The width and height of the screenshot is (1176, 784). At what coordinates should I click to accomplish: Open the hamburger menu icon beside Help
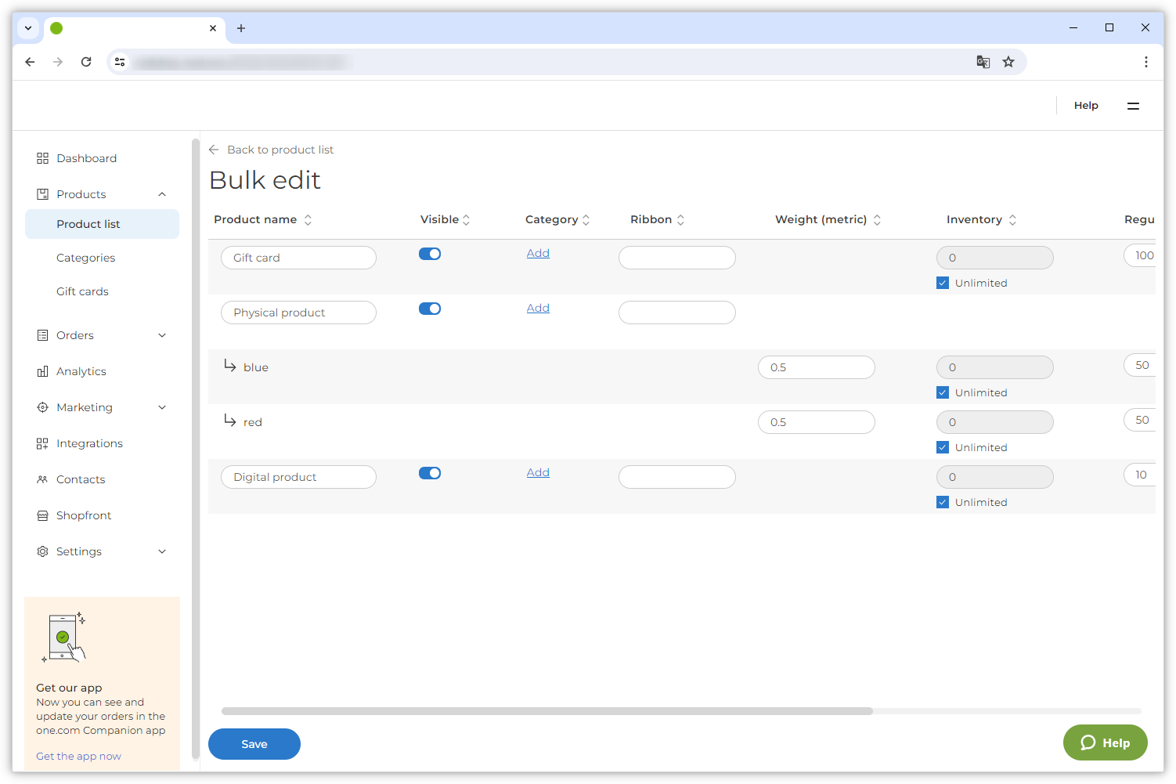(1133, 106)
